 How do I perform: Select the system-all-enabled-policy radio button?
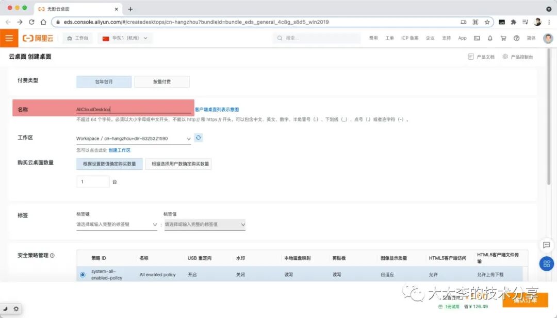pos(83,274)
